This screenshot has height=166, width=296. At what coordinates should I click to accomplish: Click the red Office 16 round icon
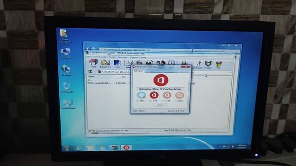[x=154, y=95]
